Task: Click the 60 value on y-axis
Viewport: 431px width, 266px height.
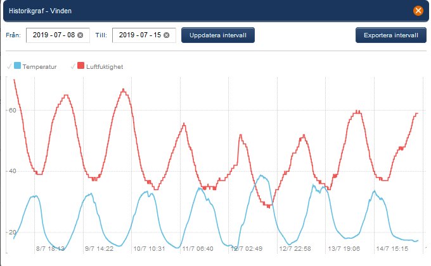Action: click(x=13, y=111)
